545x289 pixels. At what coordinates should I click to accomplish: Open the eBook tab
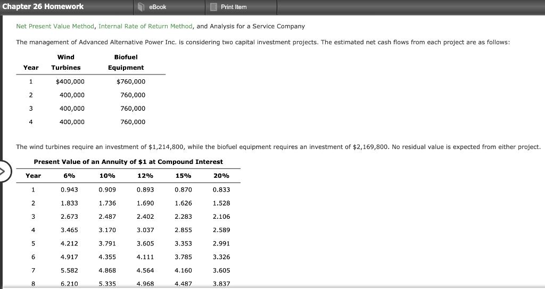pos(169,7)
